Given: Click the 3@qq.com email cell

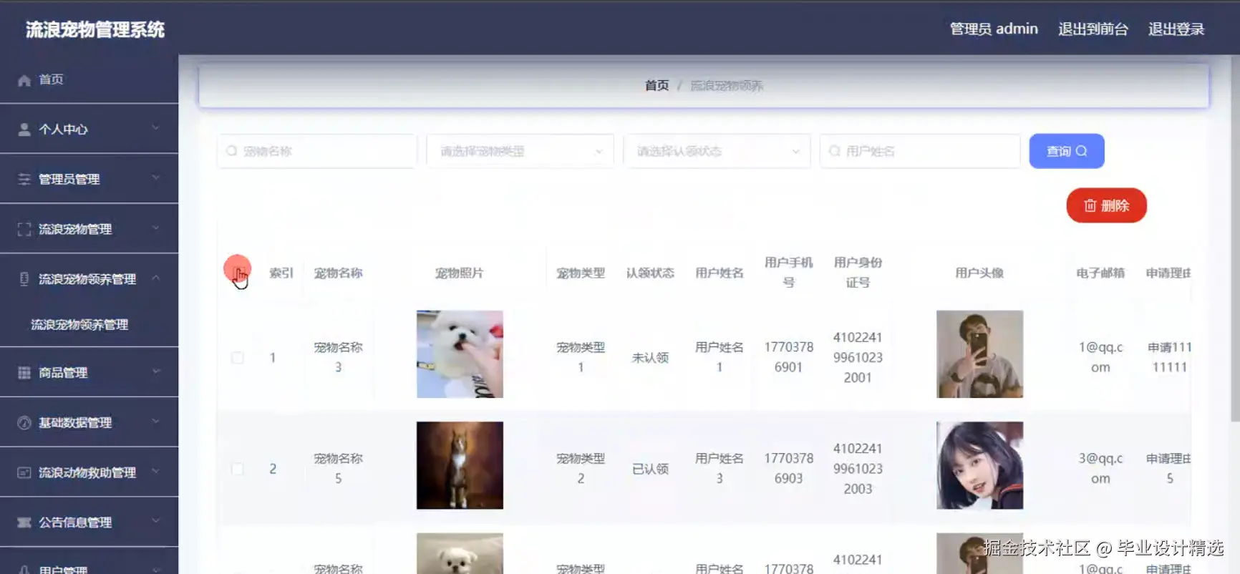Looking at the screenshot, I should pos(1100,468).
